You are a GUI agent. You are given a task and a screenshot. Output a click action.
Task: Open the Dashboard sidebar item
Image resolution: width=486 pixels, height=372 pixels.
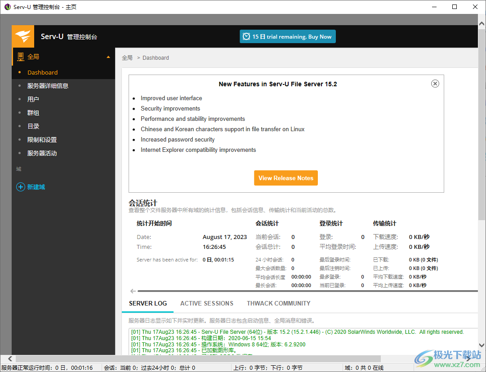click(42, 72)
